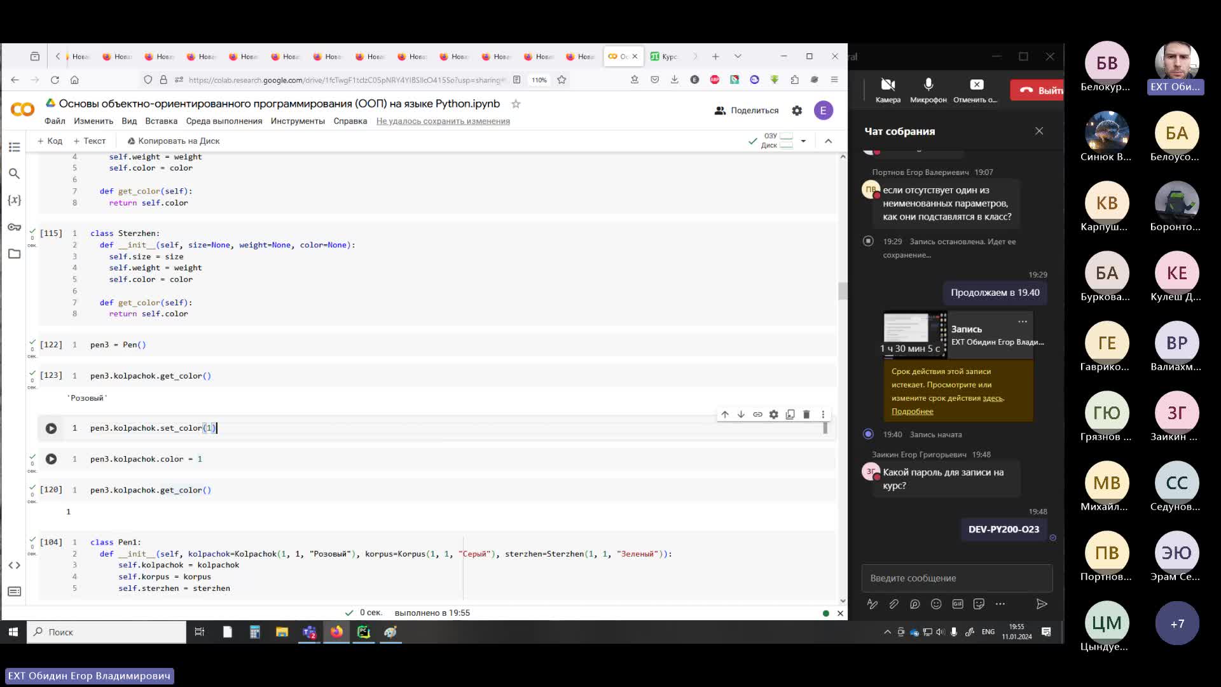The image size is (1221, 687).
Task: Add a text cell with Текст
Action: tap(89, 141)
